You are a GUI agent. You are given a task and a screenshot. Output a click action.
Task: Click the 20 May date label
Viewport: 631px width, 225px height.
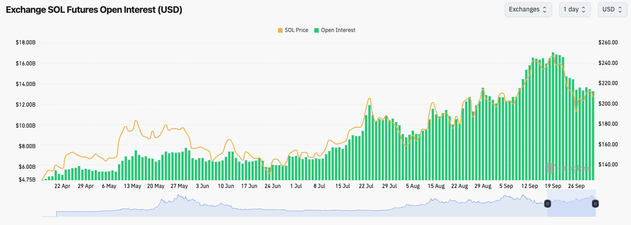point(156,187)
